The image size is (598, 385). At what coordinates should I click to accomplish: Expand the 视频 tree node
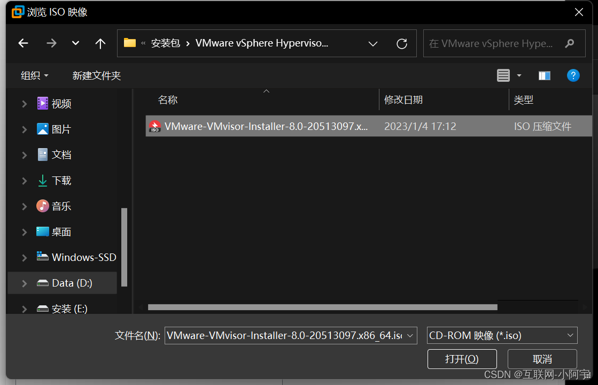coord(25,104)
